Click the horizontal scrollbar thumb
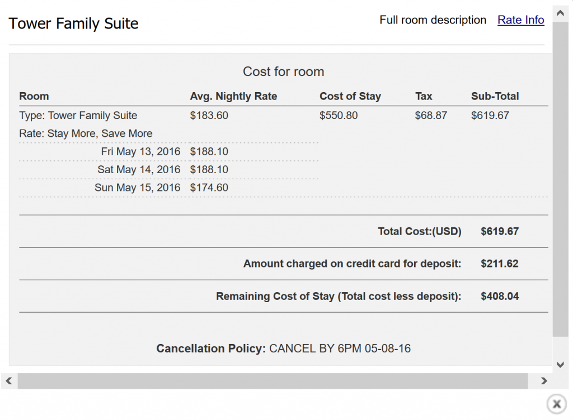 click(x=273, y=381)
